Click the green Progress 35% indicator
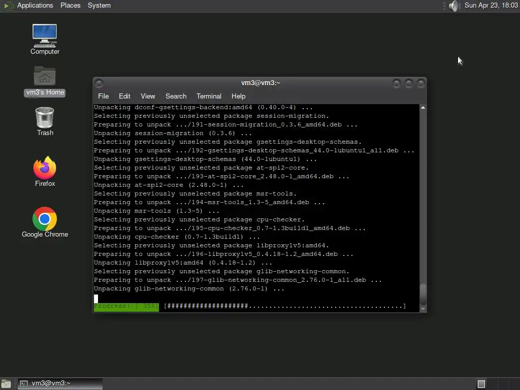This screenshot has height=390, width=520. [x=126, y=306]
